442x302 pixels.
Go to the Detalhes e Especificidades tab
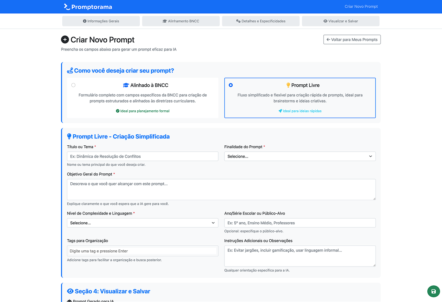coord(261,21)
